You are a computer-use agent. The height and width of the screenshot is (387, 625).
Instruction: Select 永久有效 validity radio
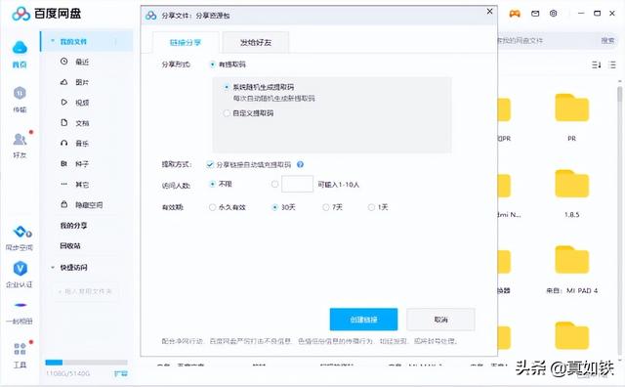point(212,207)
